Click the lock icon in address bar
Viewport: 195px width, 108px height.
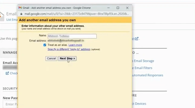[x=21, y=14]
